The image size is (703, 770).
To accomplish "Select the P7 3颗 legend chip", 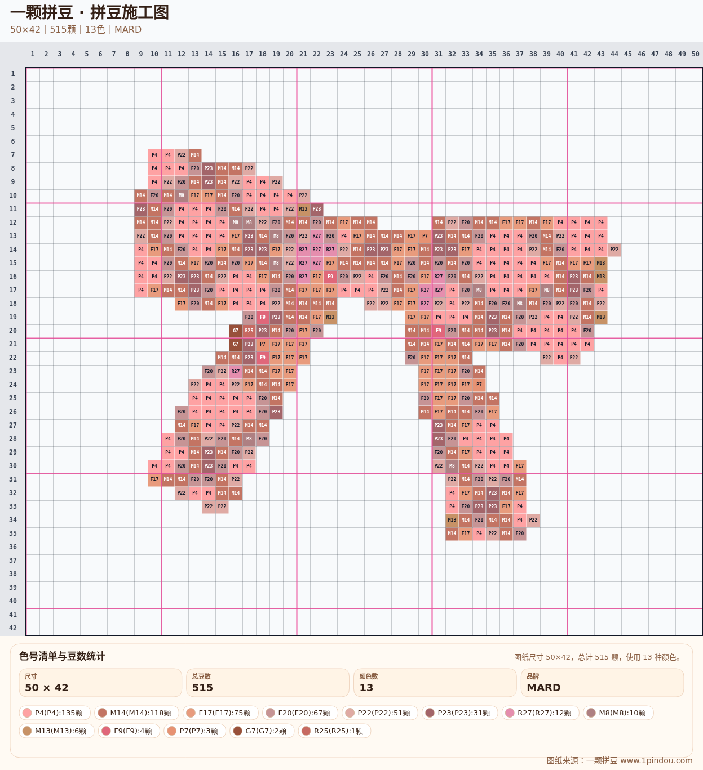I will point(195,731).
